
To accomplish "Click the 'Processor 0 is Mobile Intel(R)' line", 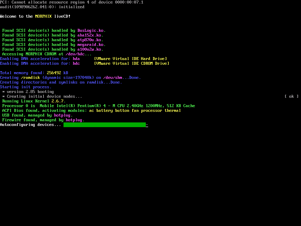I will (x=98, y=106).
